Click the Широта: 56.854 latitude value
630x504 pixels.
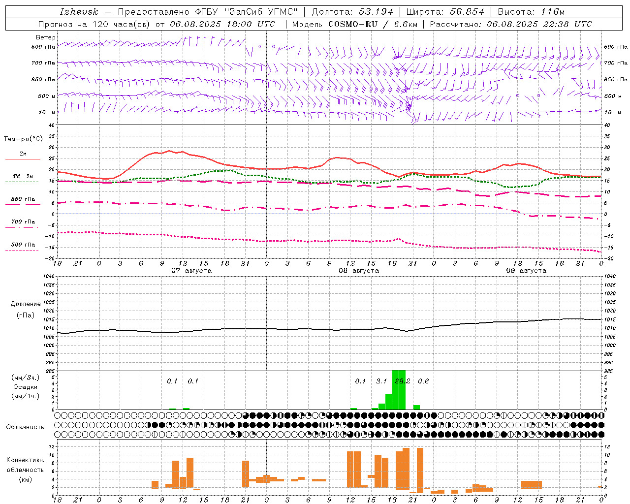click(445, 12)
